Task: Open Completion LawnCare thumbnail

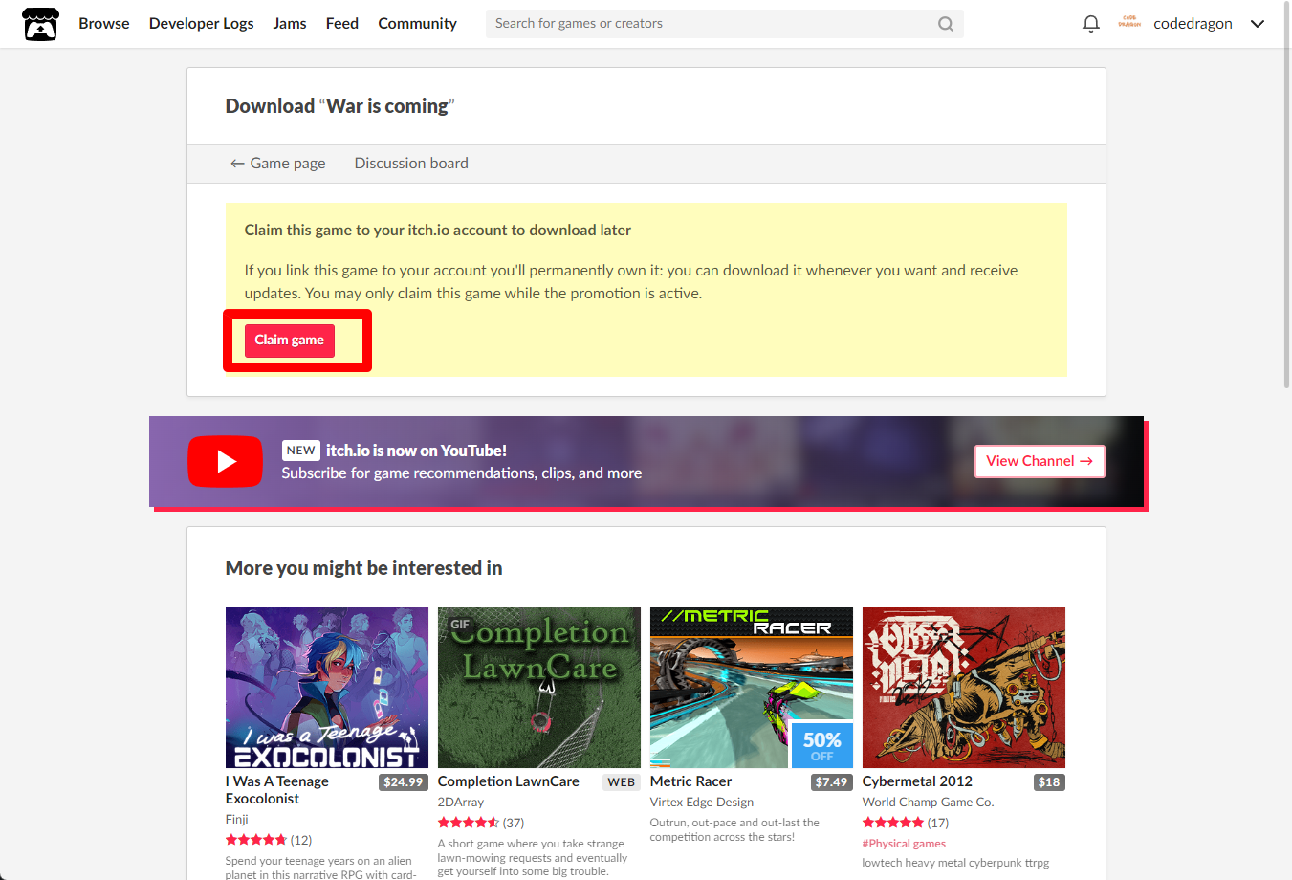Action: [x=539, y=688]
